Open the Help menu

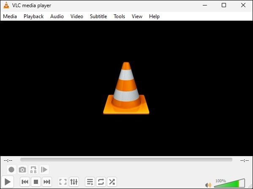(154, 16)
